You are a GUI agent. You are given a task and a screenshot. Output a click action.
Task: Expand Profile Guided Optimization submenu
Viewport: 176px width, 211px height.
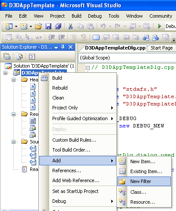pos(78,118)
